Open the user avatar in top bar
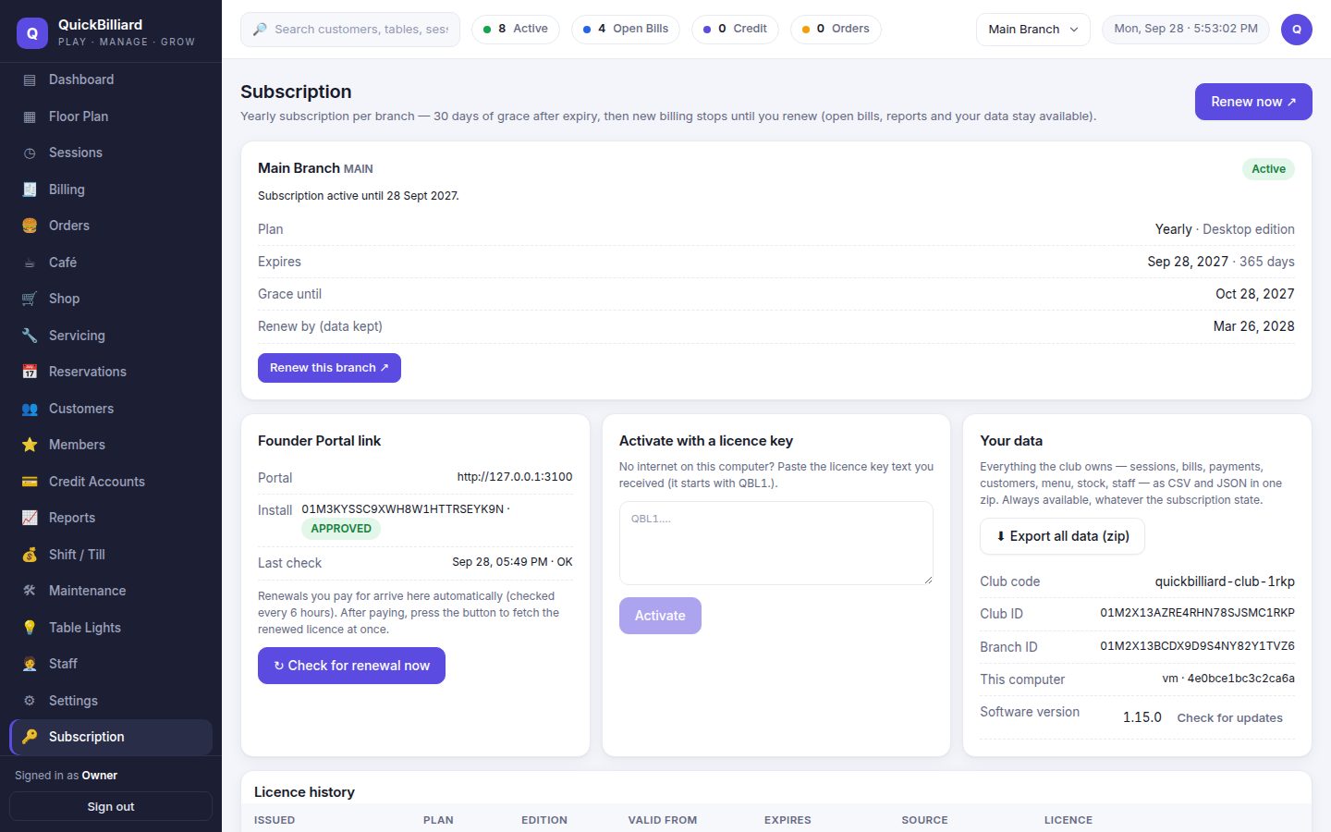 [x=1297, y=30]
